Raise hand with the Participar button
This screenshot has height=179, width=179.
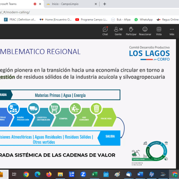(x=131, y=31)
